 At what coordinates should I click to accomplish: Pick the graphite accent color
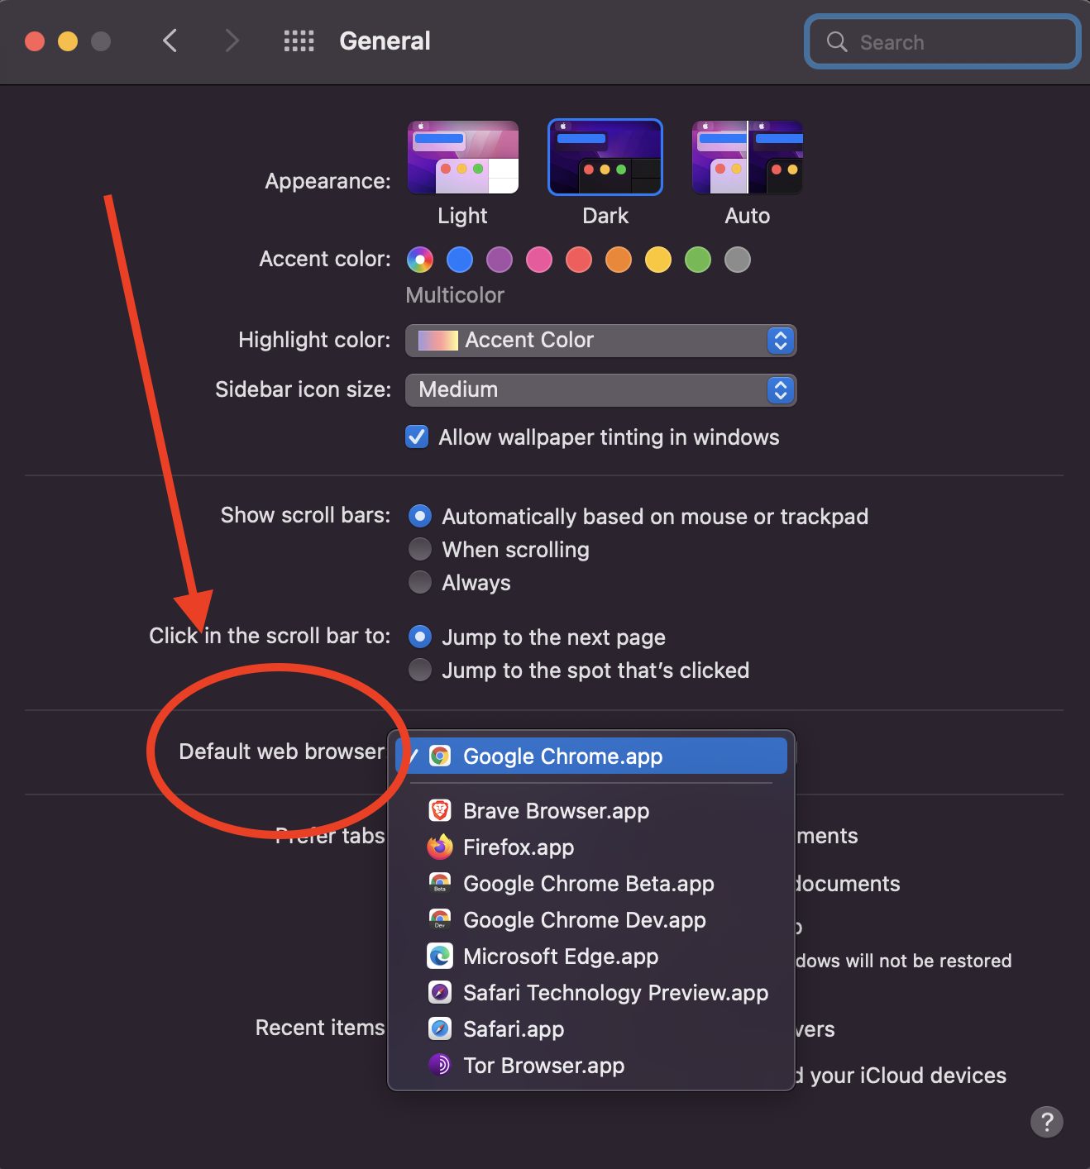(738, 260)
